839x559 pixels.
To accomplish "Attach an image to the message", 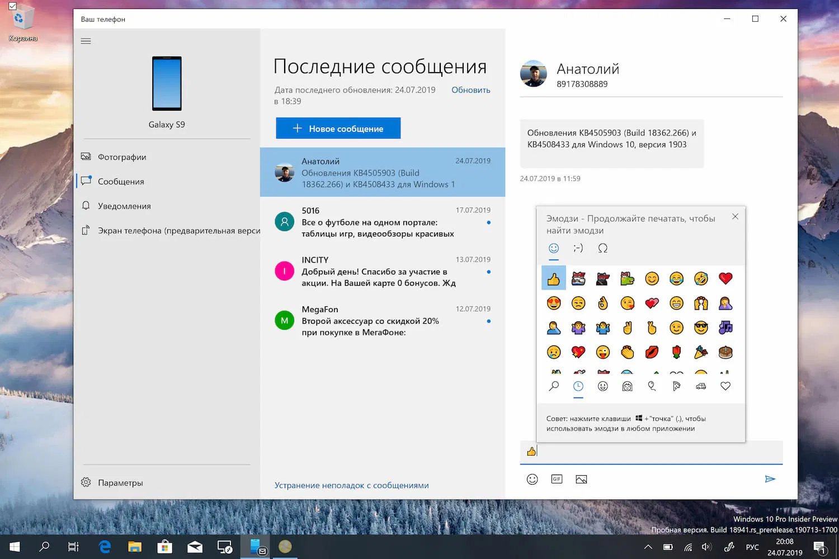I will (x=581, y=479).
